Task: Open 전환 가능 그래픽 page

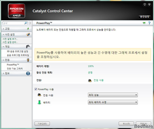Action: pyautogui.click(x=15, y=69)
